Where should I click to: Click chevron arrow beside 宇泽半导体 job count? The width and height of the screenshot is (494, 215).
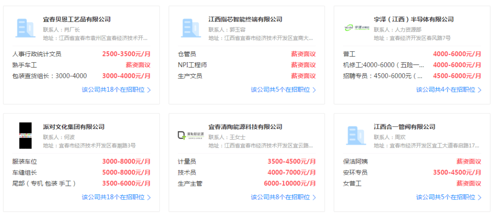point(479,90)
